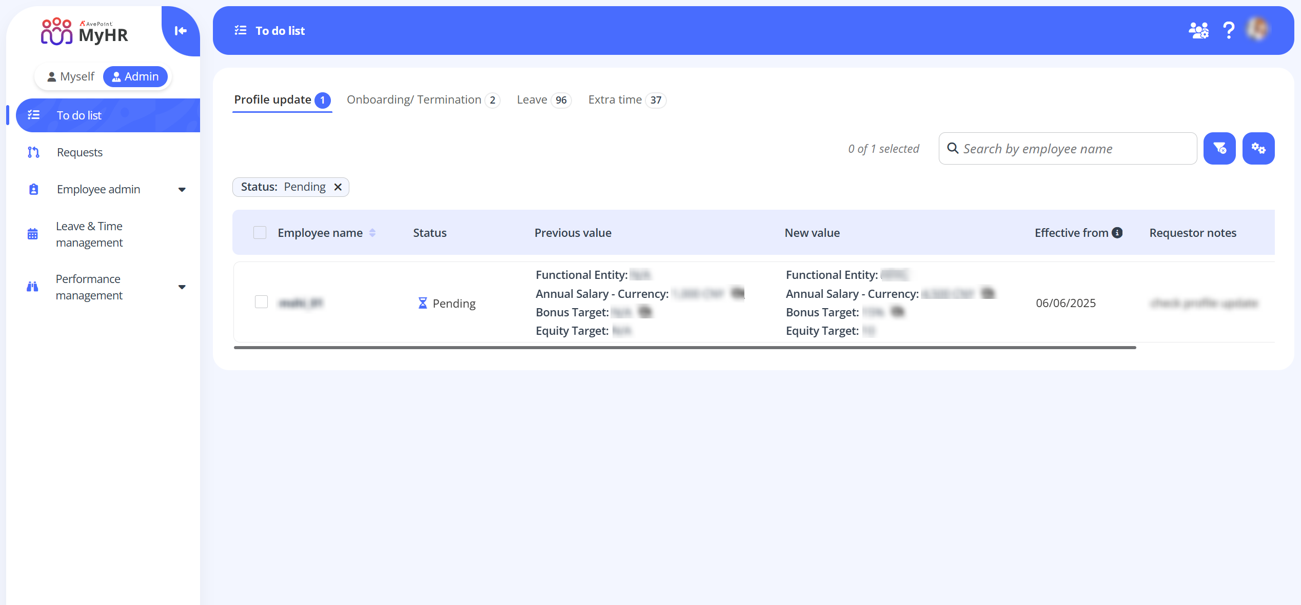Open the Employee admin section icon

coord(33,189)
